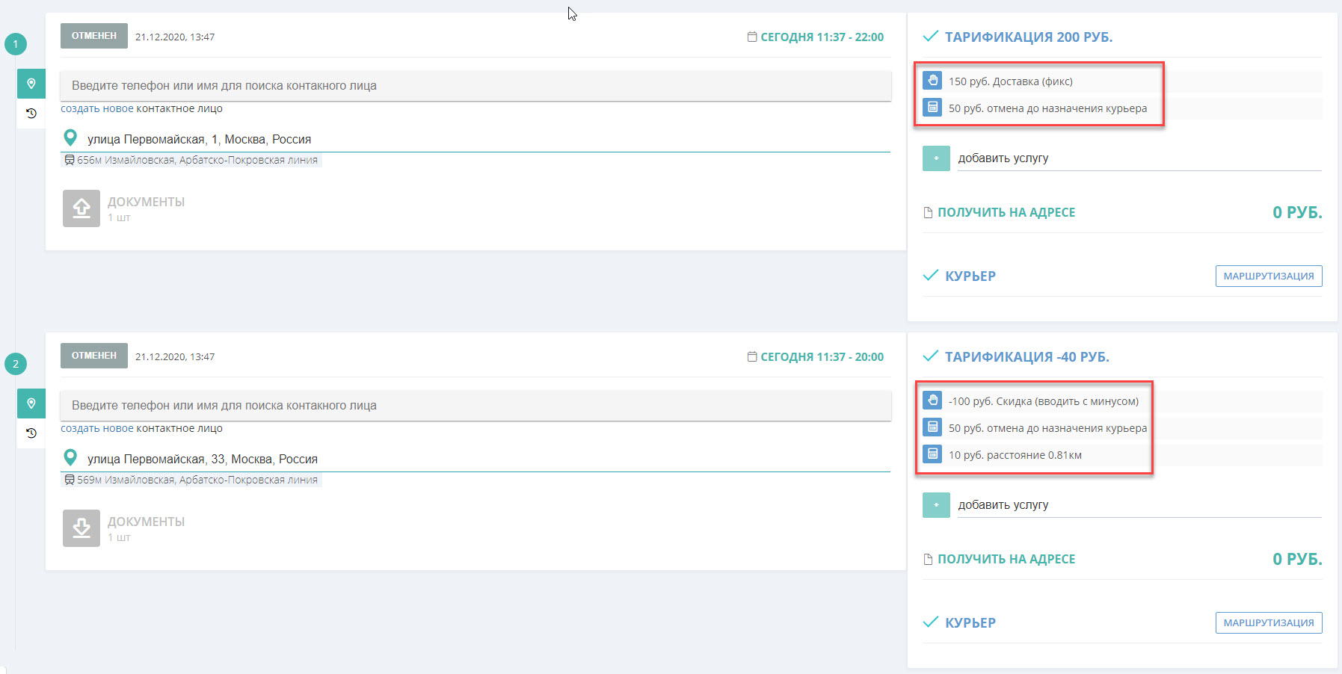The image size is (1342, 674).
Task: Click address number 2 circle
Action: pos(16,364)
